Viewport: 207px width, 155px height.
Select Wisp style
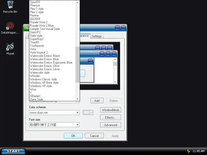click(53, 89)
